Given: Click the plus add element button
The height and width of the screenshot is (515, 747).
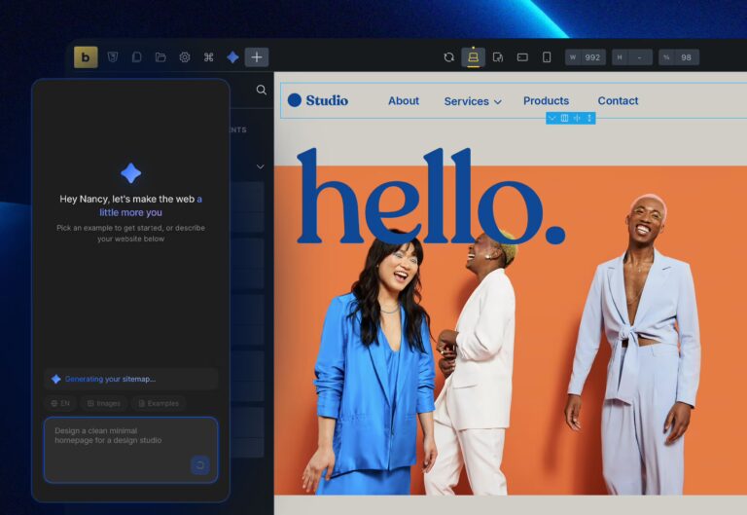Looking at the screenshot, I should [x=257, y=57].
